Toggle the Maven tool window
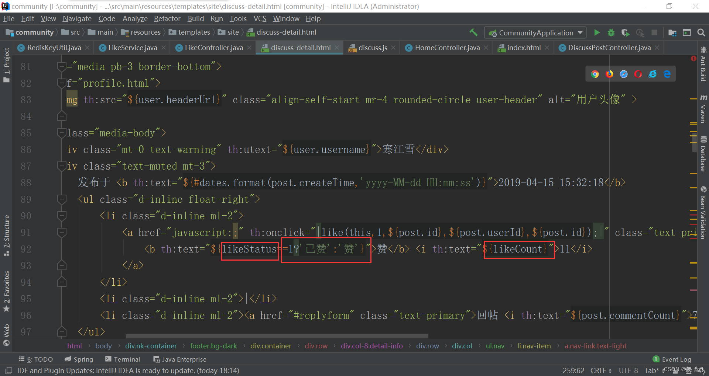This screenshot has width=709, height=376. point(703,108)
